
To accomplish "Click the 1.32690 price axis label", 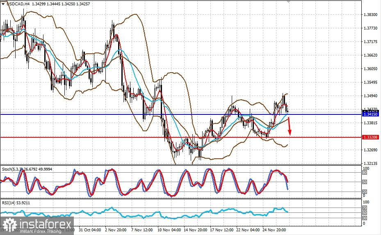I will [x=371, y=150].
